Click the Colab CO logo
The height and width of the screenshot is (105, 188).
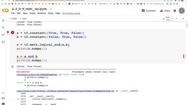5,10
